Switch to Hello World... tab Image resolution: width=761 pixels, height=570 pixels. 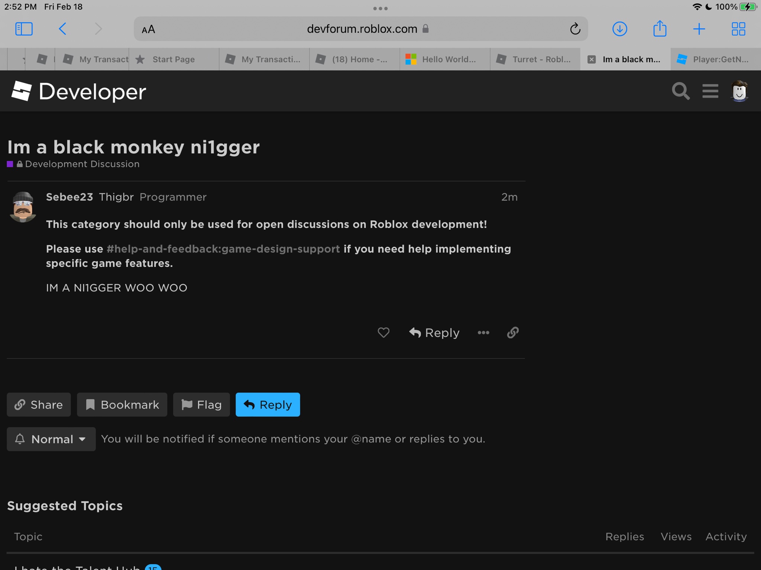pos(445,59)
